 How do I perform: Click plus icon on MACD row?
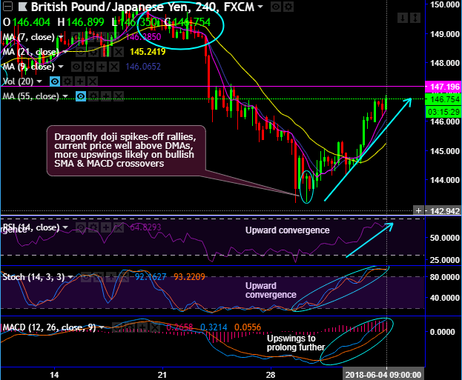[142, 327]
